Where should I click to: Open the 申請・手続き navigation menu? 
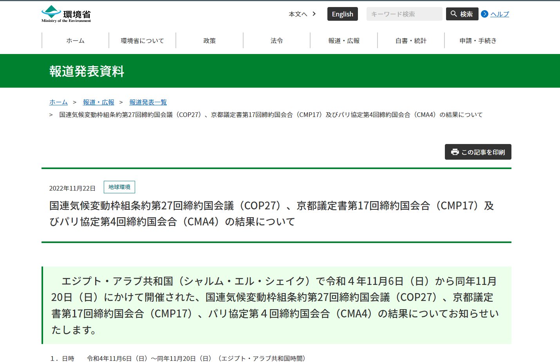(x=478, y=40)
